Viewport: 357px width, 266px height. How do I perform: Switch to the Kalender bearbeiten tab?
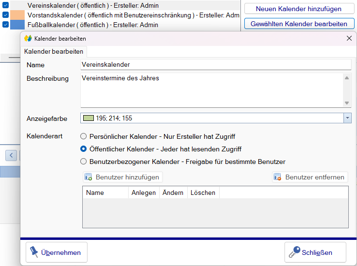coord(54,51)
